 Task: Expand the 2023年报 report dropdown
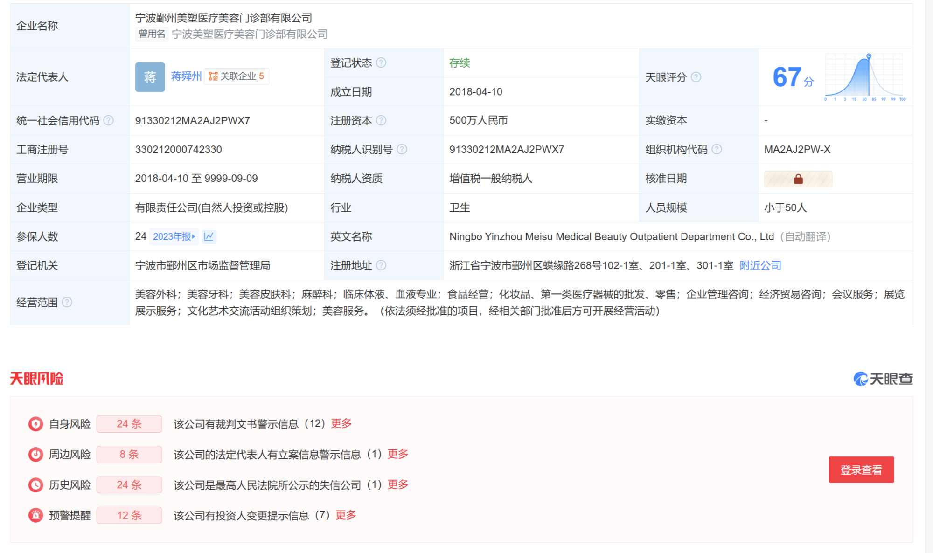(174, 236)
